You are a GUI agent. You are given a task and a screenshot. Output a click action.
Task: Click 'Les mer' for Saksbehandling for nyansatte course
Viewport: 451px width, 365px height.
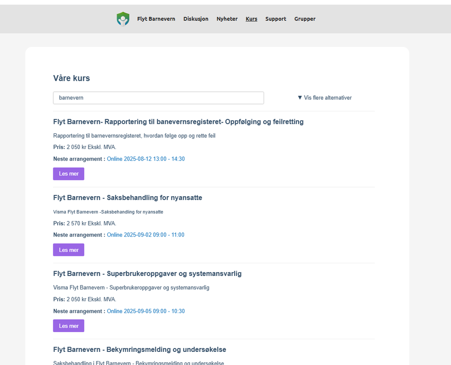69,250
